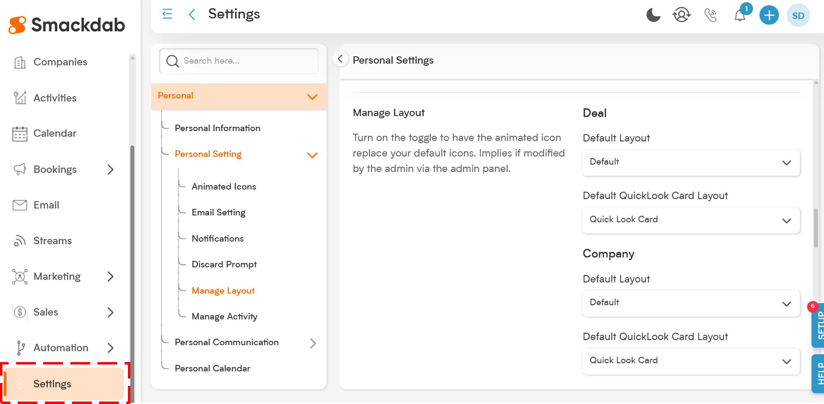Open the SETUP side tab

click(819, 326)
